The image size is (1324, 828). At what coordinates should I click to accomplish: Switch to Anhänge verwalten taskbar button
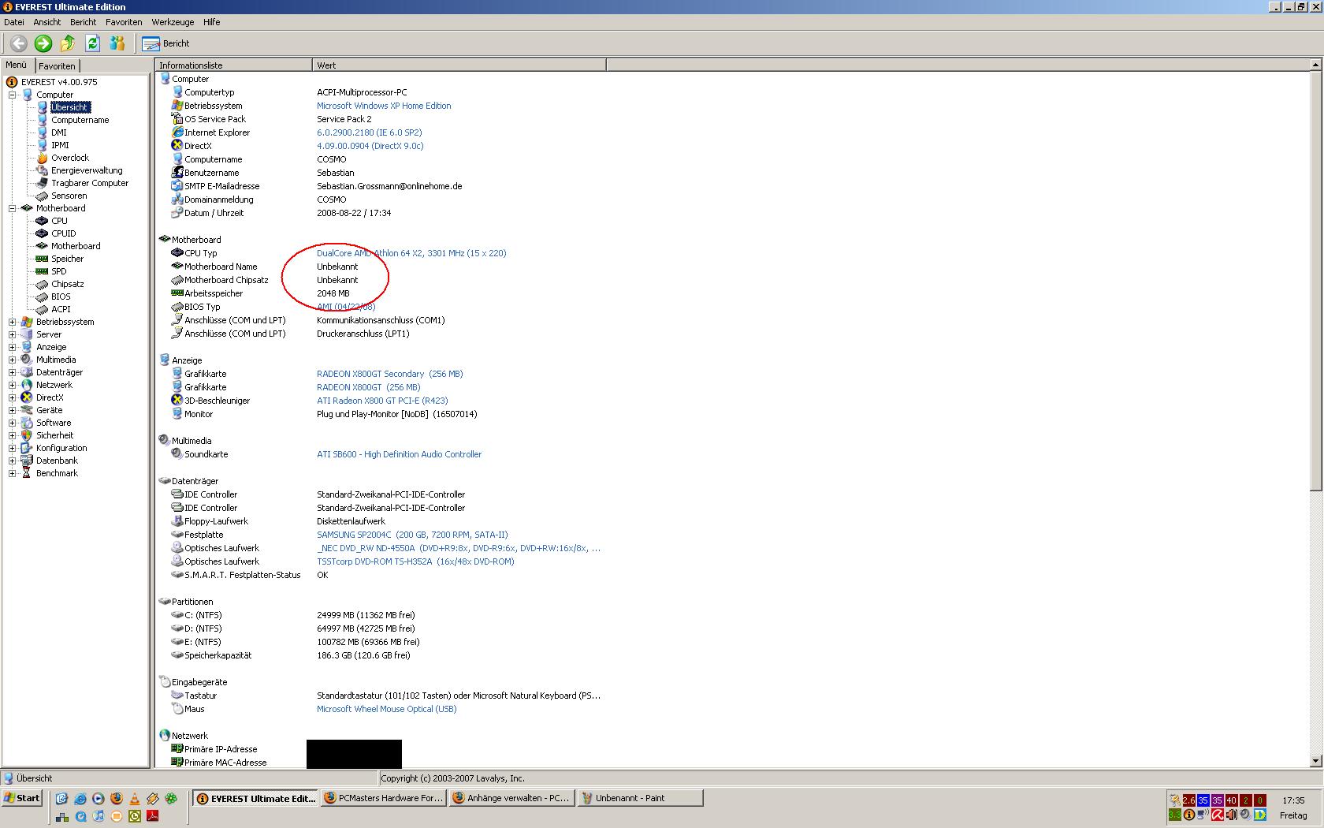pos(511,798)
